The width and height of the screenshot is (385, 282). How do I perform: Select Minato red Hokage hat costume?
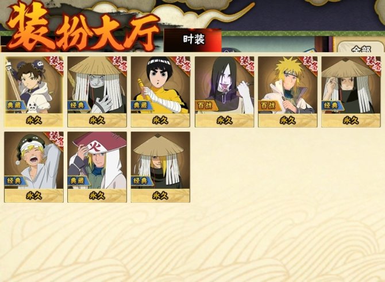click(97, 167)
